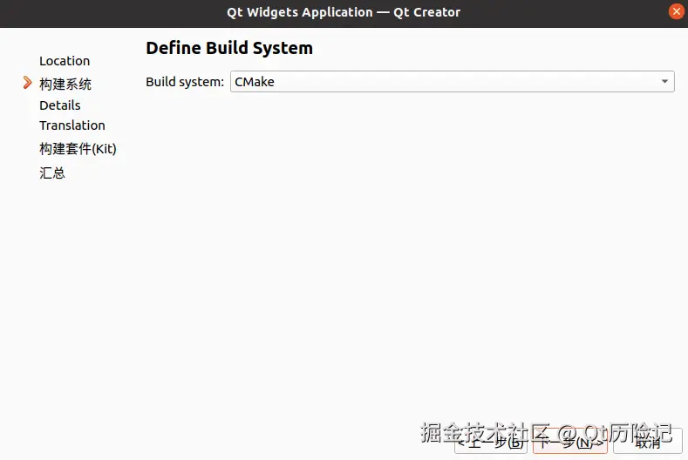Image resolution: width=688 pixels, height=460 pixels.
Task: Click the orange current-step arrow indicator
Action: point(27,83)
